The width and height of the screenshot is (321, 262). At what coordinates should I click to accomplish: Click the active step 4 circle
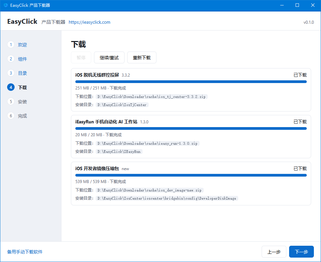click(11, 87)
